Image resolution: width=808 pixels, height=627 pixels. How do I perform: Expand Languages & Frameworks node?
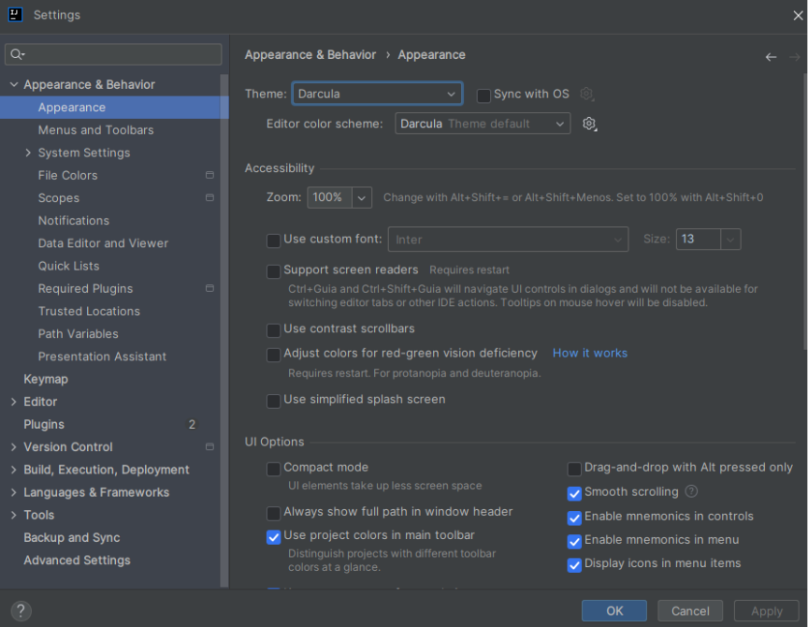[14, 492]
